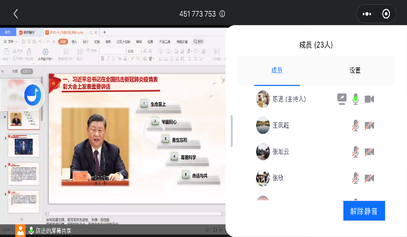Image resolution: width=407 pixels, height=237 pixels.
Task: Toggle underline formatting U
Action: (x=114, y=59)
